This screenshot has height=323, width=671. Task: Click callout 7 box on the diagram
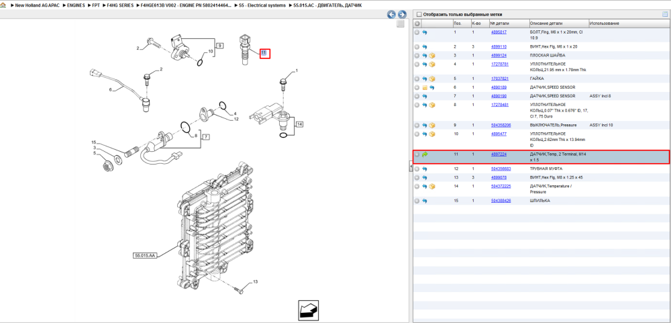206,137
